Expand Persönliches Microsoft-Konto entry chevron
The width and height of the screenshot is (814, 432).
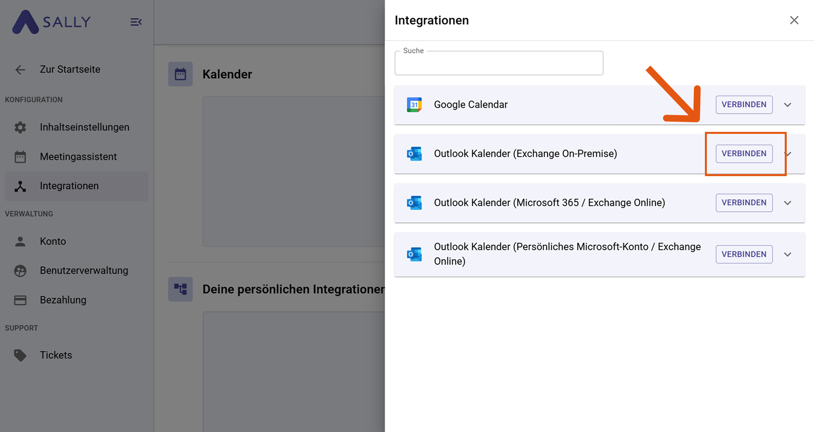pyautogui.click(x=788, y=254)
